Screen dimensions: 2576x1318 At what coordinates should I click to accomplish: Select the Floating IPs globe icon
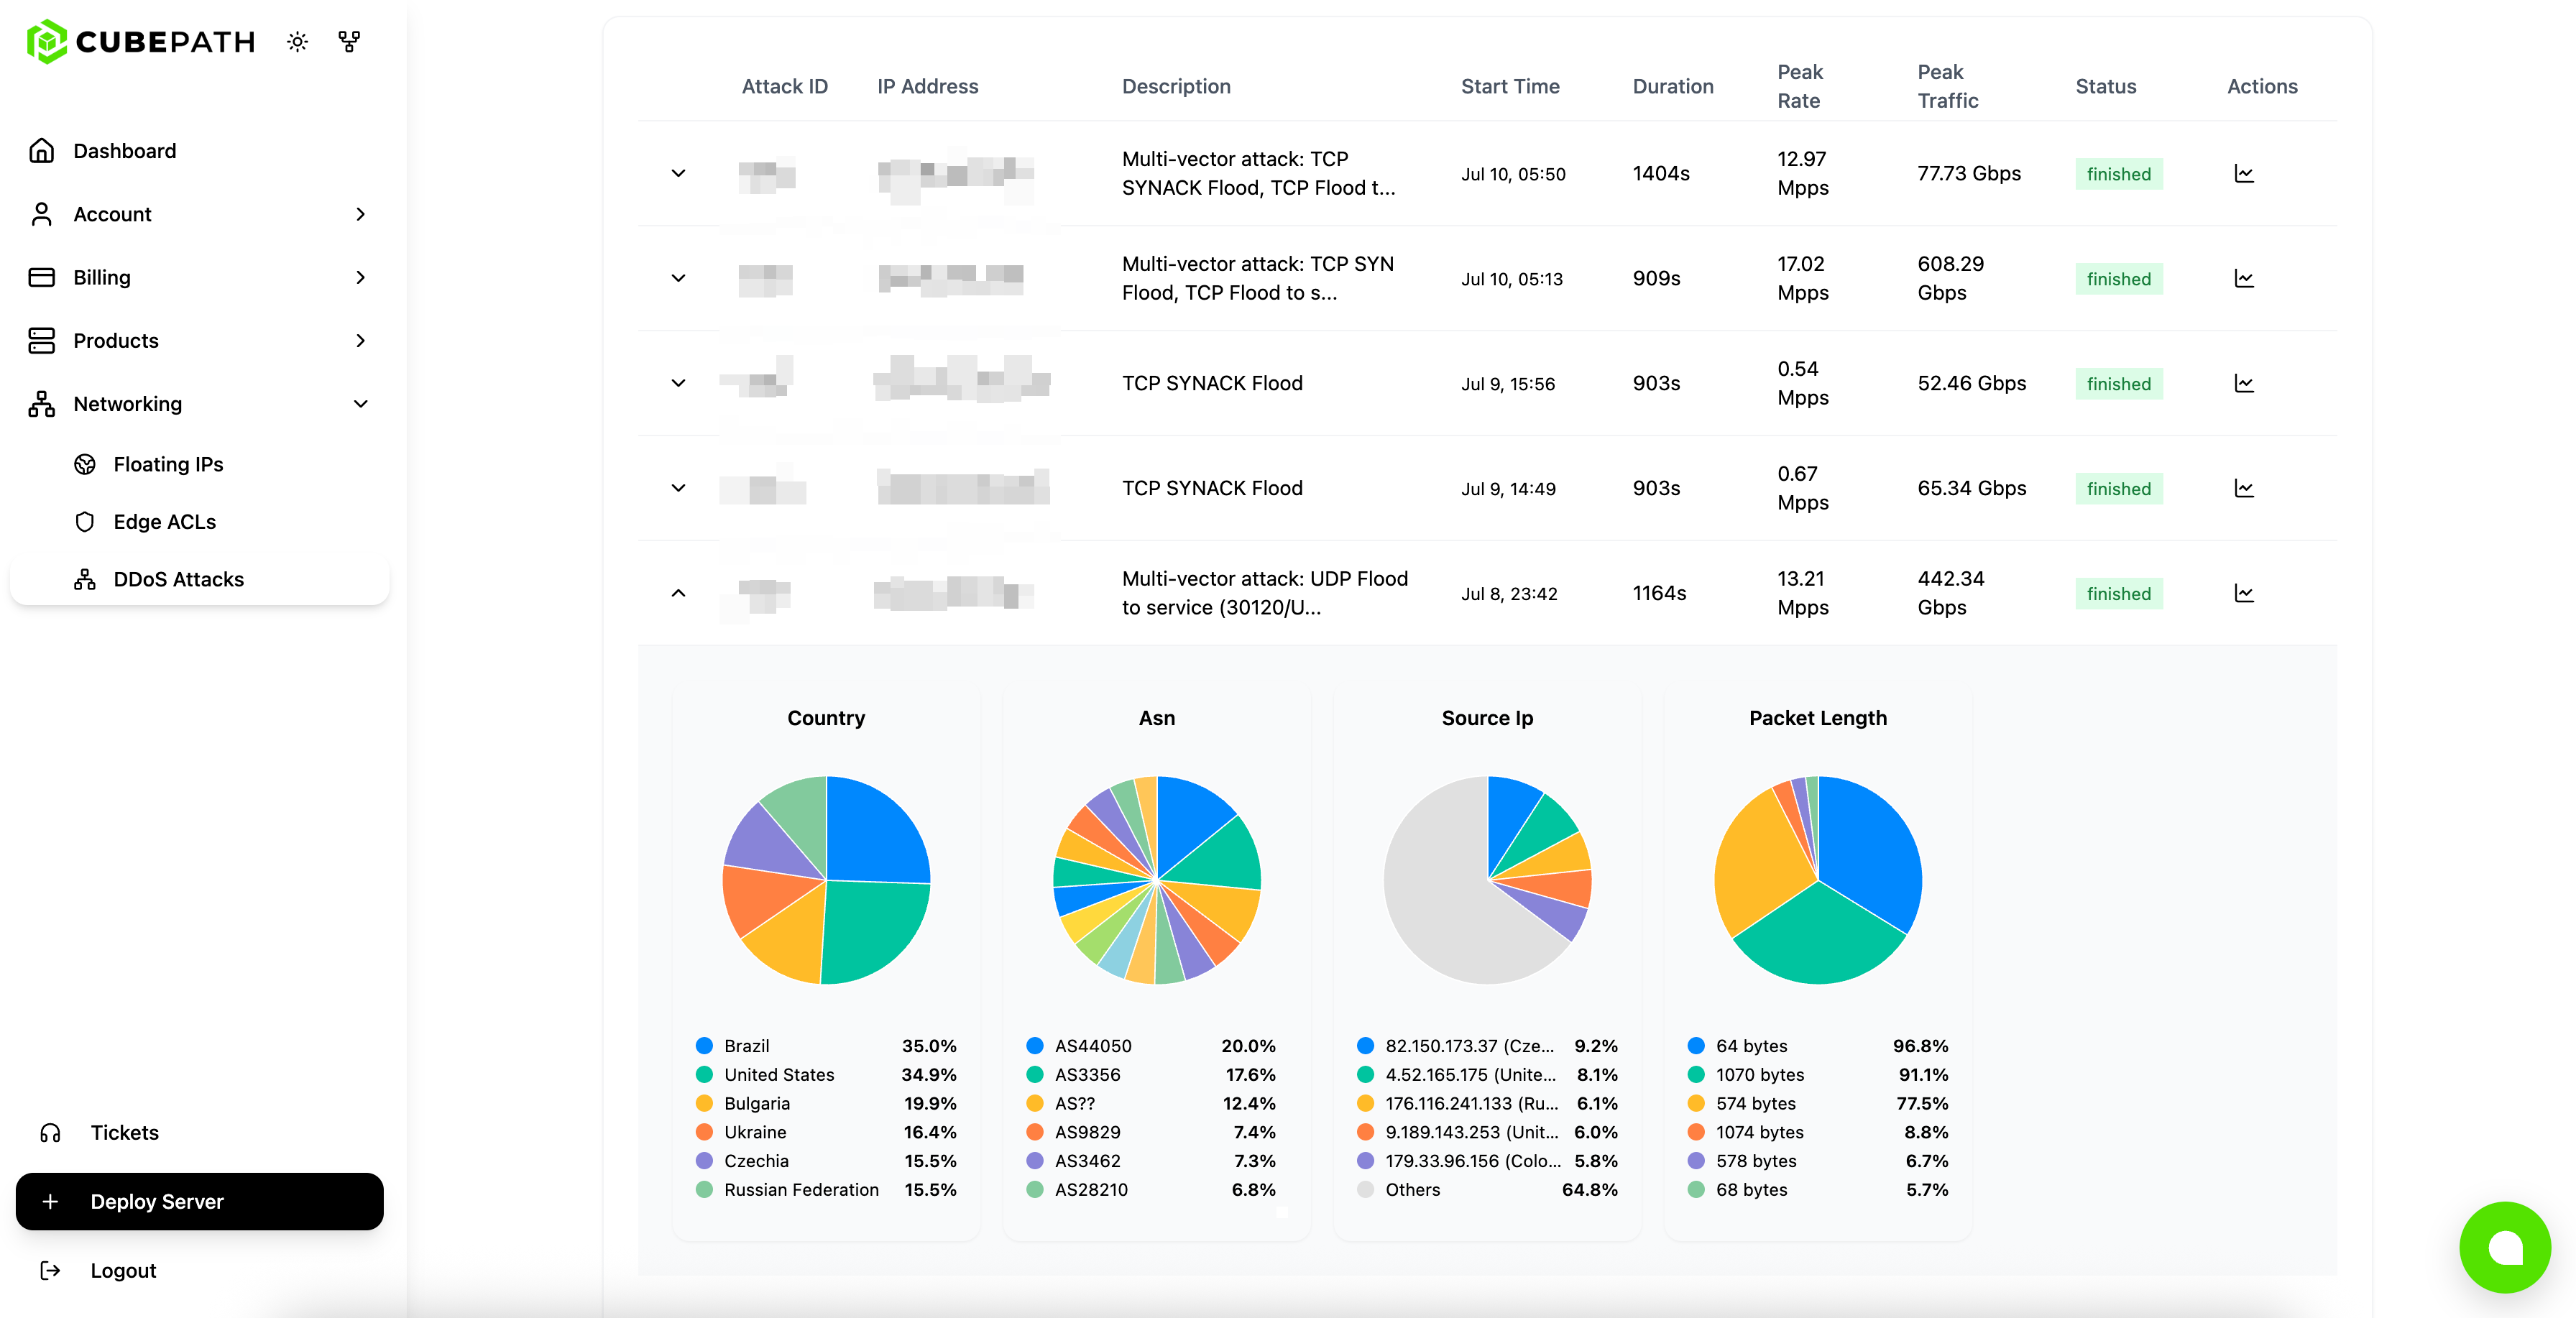click(86, 464)
